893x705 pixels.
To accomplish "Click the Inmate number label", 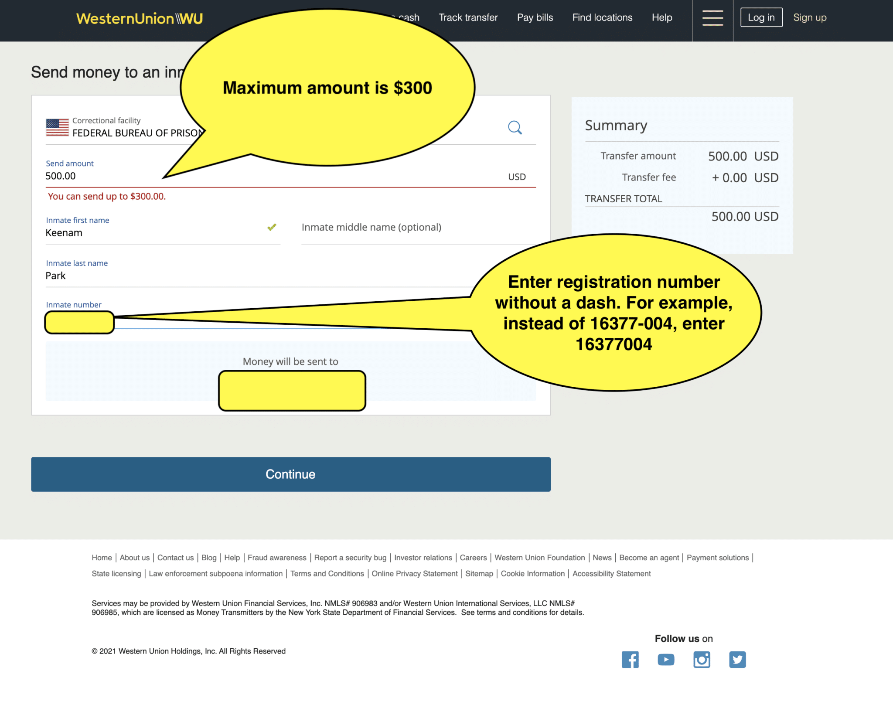I will [x=74, y=305].
